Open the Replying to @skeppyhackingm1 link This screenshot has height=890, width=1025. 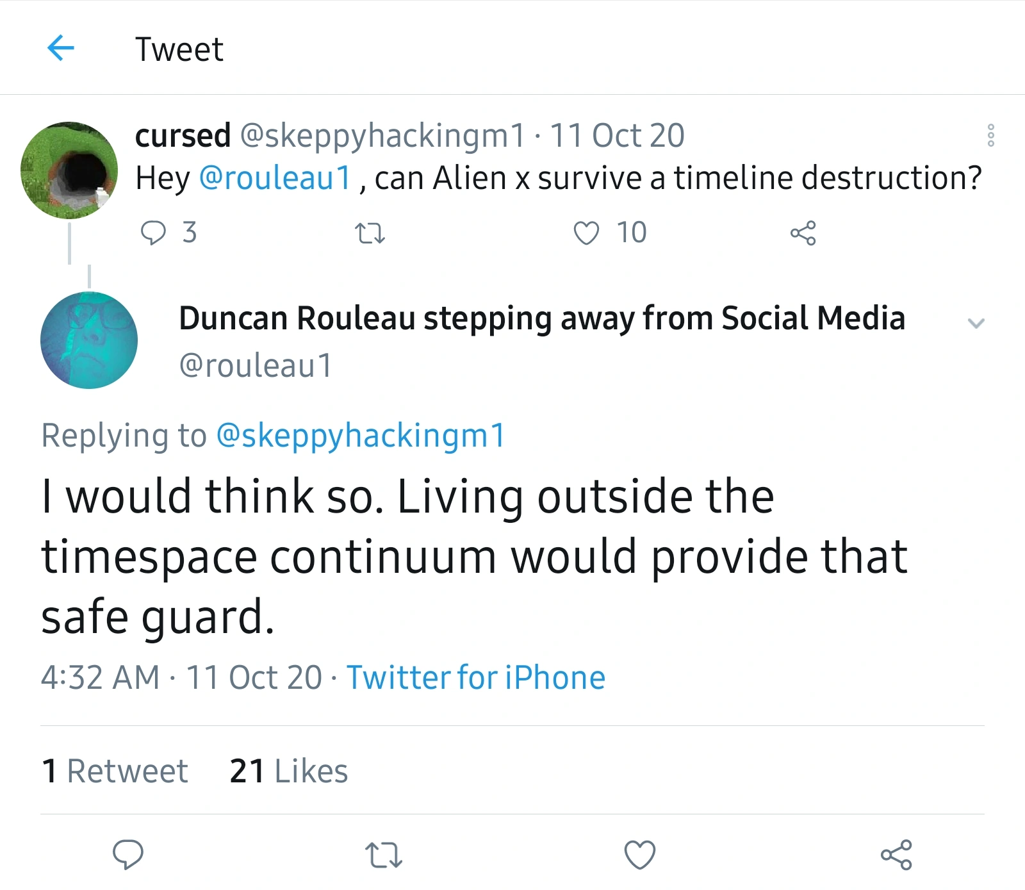click(x=361, y=436)
